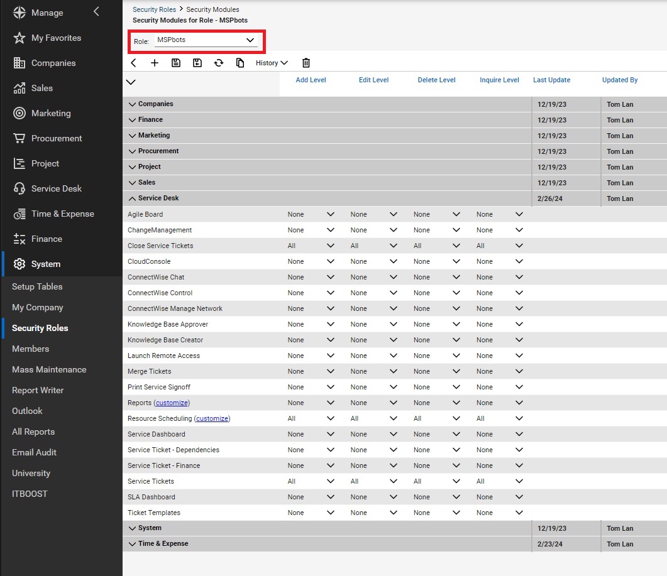667x576 pixels.
Task: Open the Role dropdown showing MSPbots
Action: 206,40
